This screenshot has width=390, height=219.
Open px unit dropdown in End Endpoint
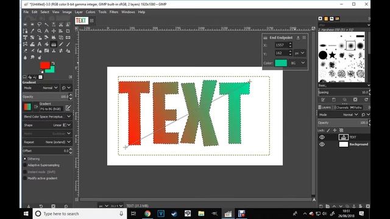[x=299, y=53]
